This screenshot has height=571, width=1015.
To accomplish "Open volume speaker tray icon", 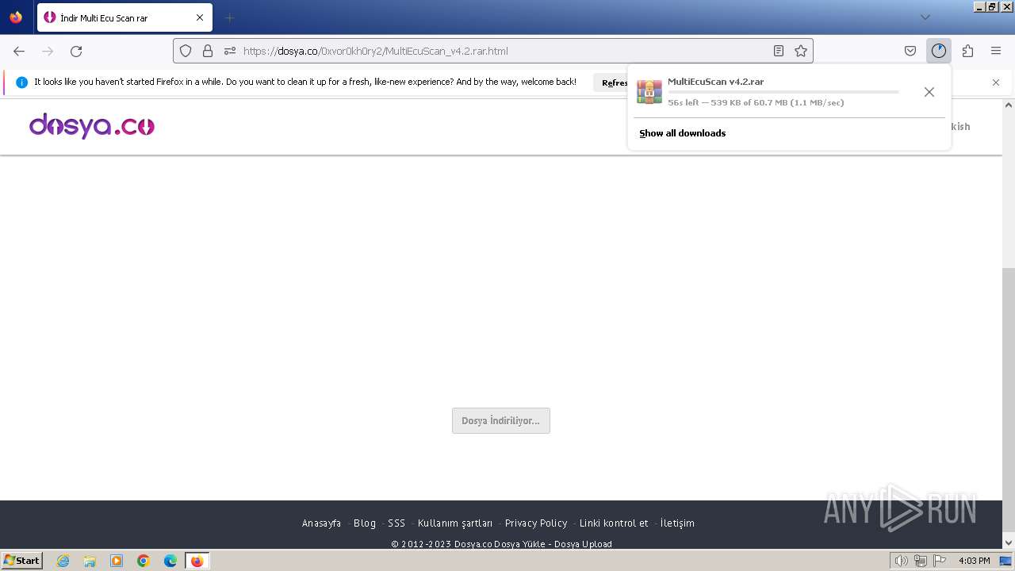I will coord(901,561).
